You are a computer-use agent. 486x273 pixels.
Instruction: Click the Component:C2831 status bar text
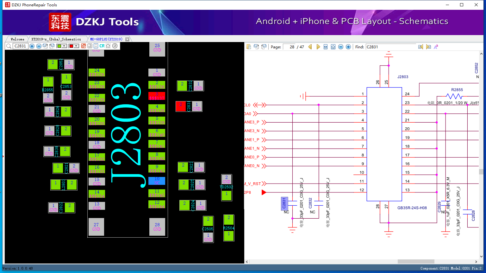click(x=434, y=268)
